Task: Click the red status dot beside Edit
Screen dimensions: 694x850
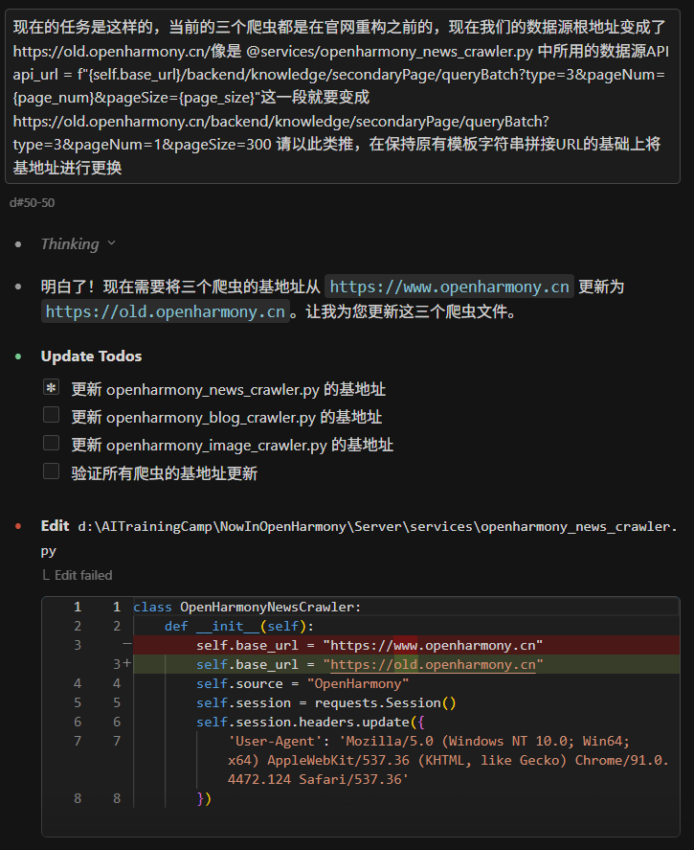Action: coord(18,526)
